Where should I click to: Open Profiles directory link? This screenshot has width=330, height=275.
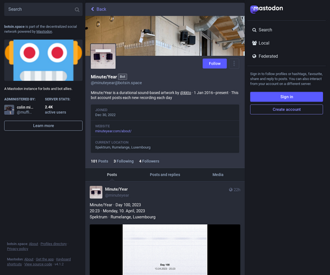pos(53,244)
